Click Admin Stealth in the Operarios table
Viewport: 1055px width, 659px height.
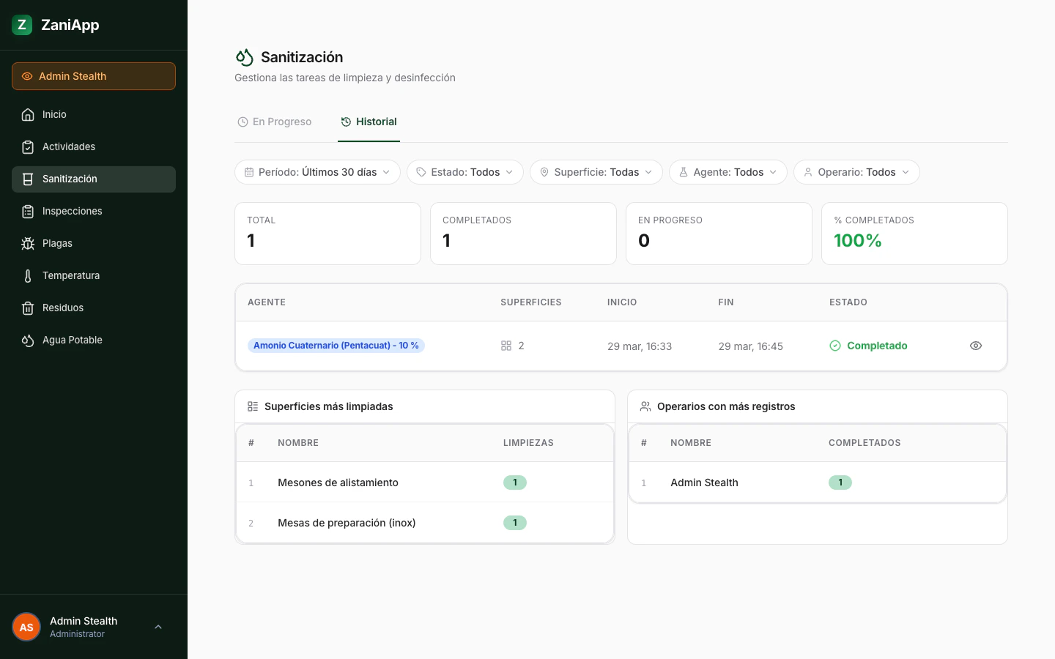point(704,483)
